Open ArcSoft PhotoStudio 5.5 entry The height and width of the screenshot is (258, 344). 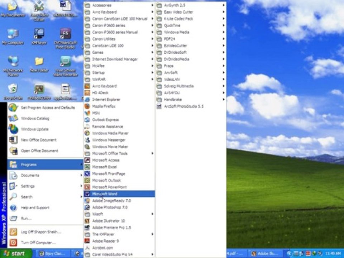click(191, 106)
